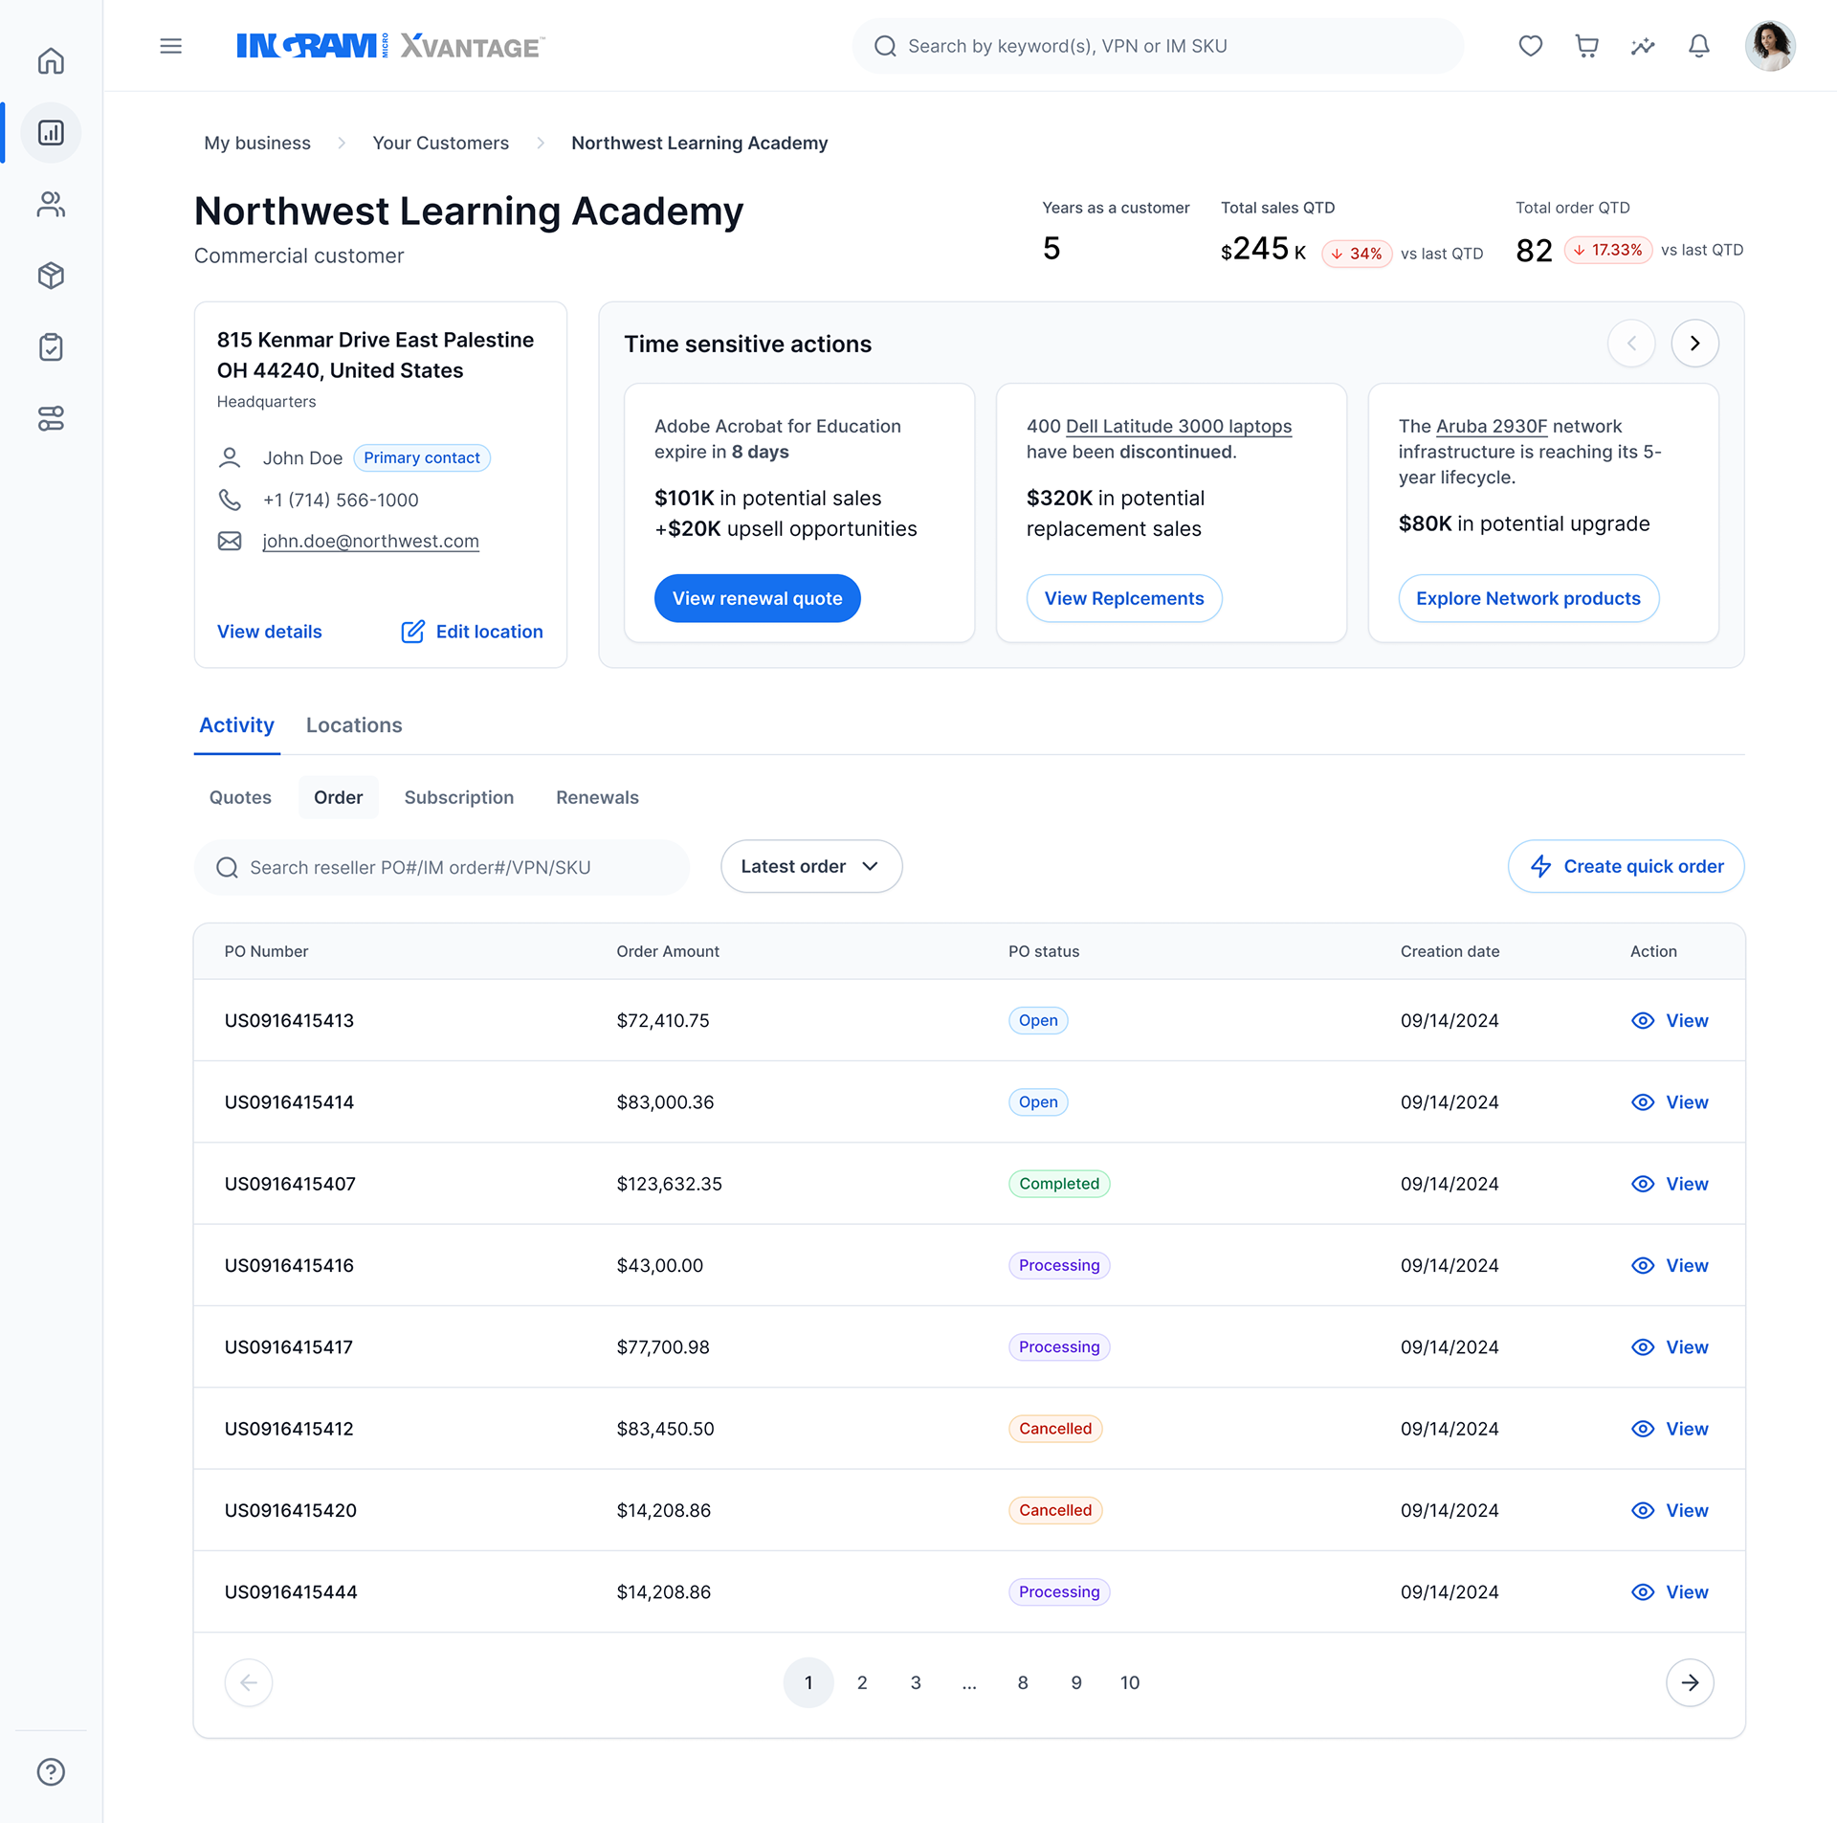Click the clipboard checkmark icon in sidebar
This screenshot has height=1823, width=1837.
pos(51,346)
